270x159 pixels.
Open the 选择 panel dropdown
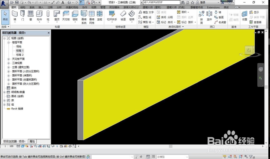pyautogui.click(x=5, y=27)
